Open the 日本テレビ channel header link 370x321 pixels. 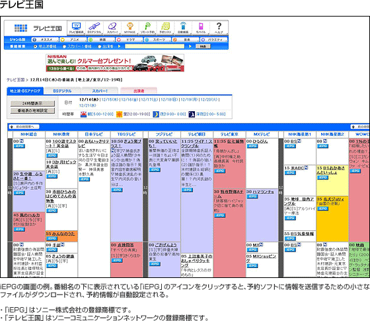click(x=94, y=134)
